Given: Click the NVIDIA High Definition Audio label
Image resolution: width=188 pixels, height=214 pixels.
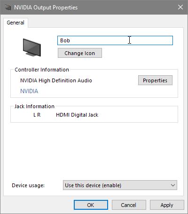Looking at the screenshot, I should pos(56,80).
